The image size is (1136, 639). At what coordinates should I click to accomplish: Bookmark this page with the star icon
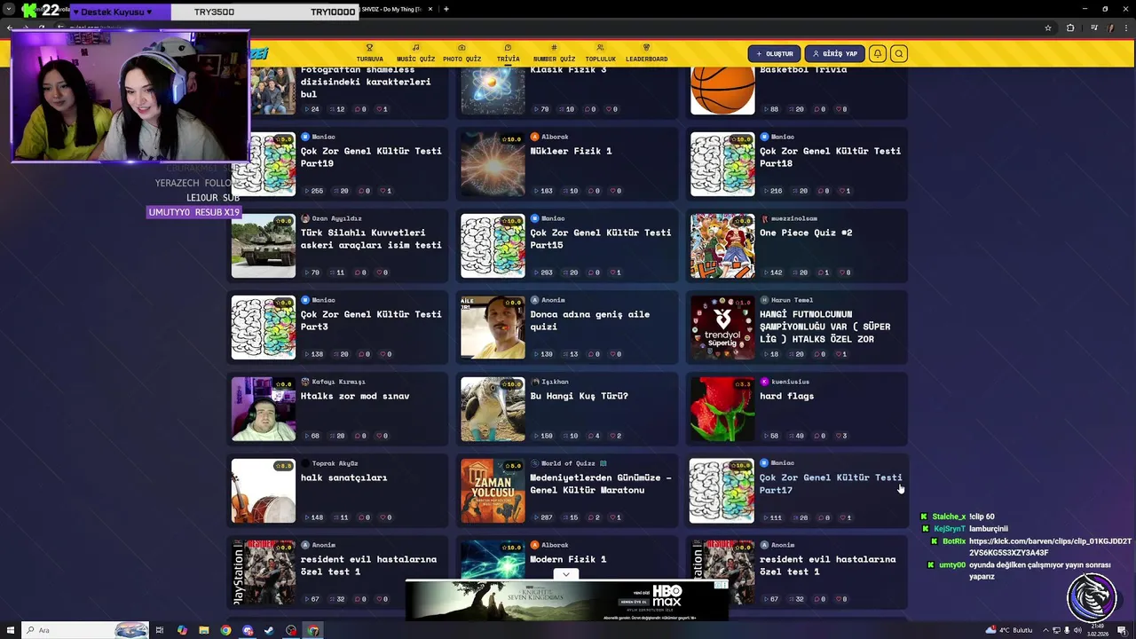coord(1048,28)
